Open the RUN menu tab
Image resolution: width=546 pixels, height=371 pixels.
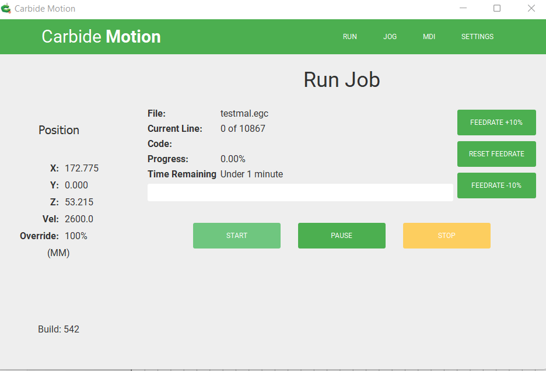[x=349, y=37]
